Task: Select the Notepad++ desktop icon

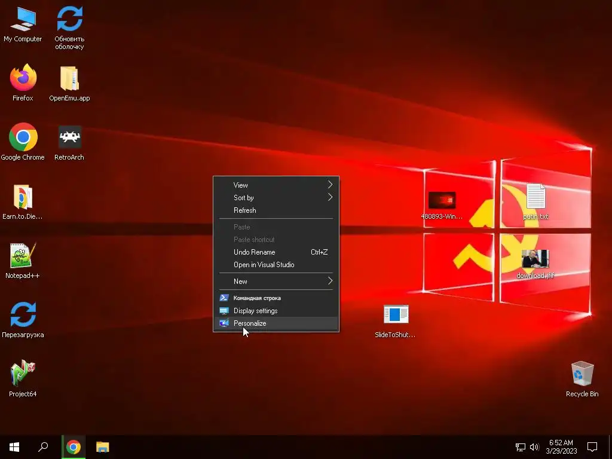Action: pyautogui.click(x=23, y=261)
